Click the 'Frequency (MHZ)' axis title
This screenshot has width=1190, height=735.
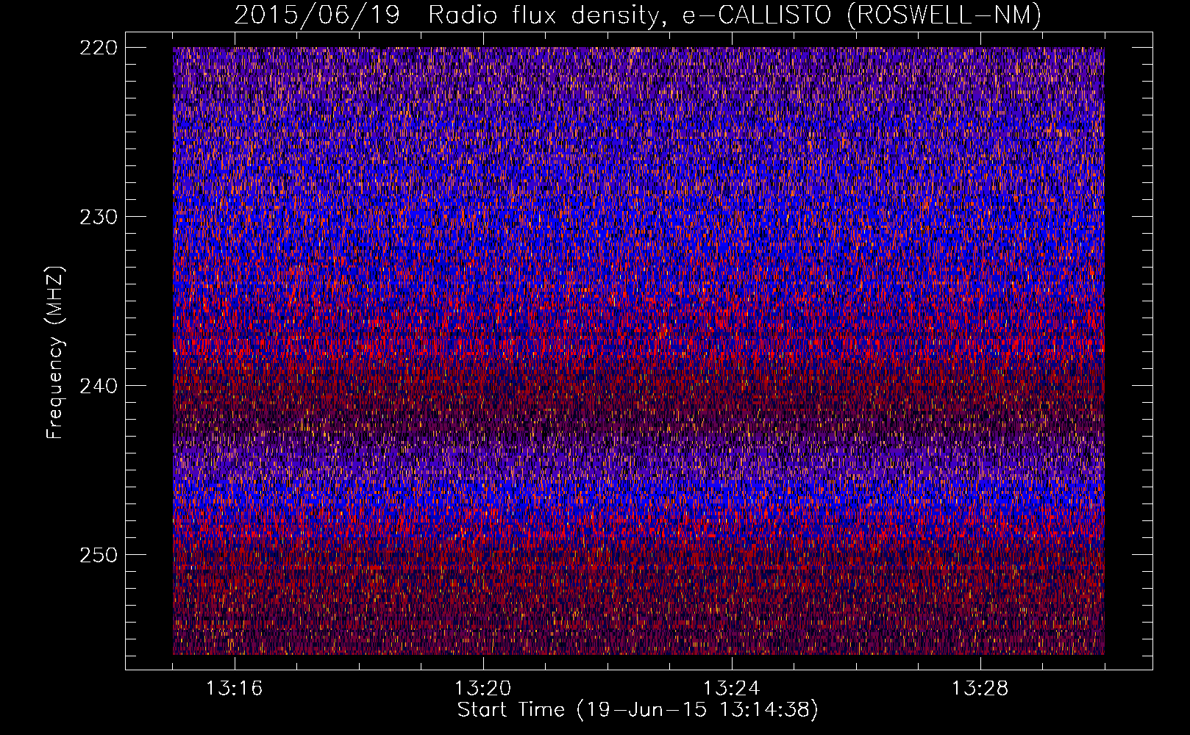point(55,353)
